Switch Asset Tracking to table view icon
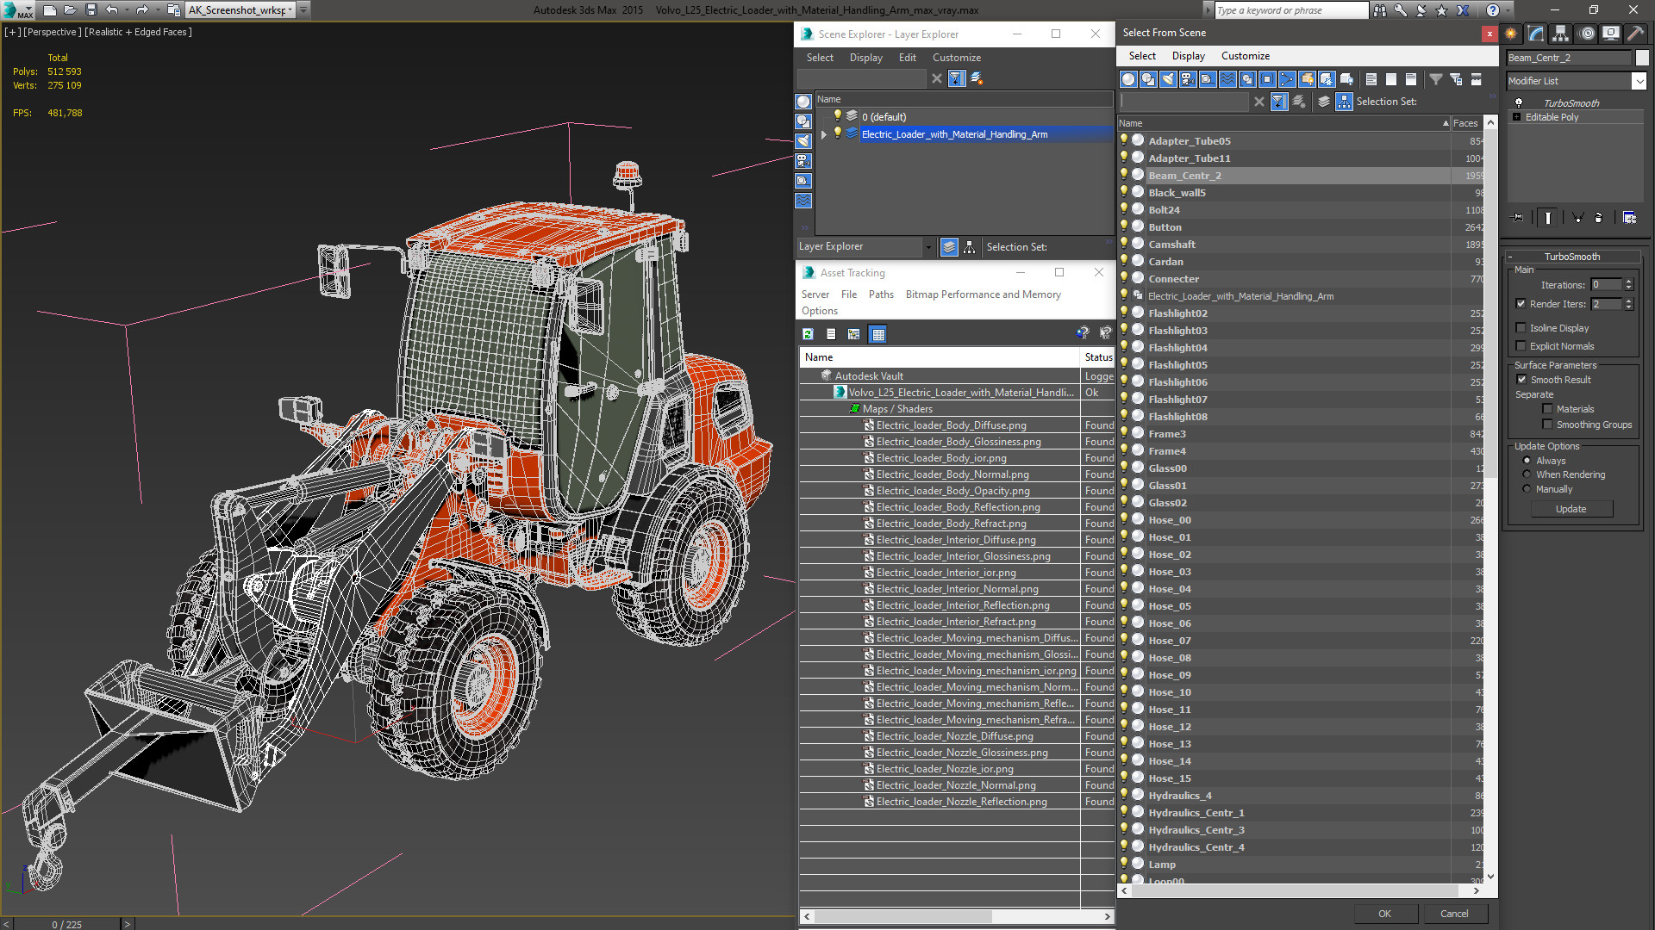 pos(877,334)
